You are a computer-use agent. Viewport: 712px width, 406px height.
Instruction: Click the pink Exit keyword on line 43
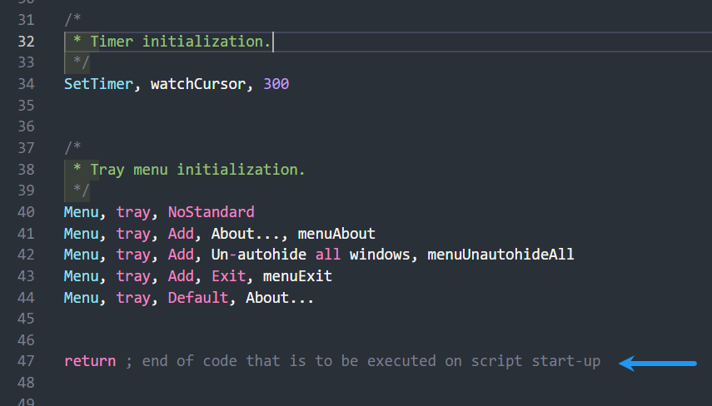228,276
